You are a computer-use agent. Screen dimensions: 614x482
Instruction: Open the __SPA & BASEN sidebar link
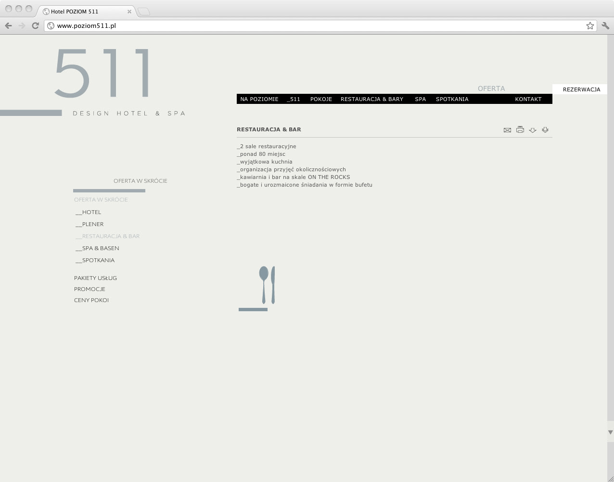pos(97,248)
